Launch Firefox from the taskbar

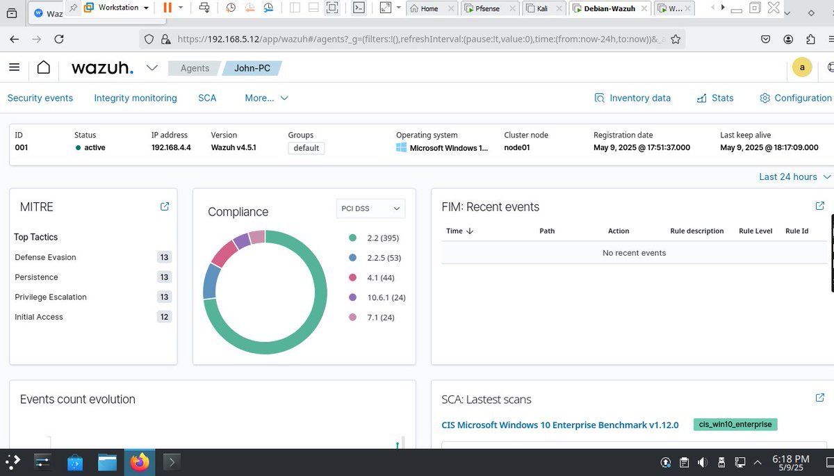(x=140, y=462)
